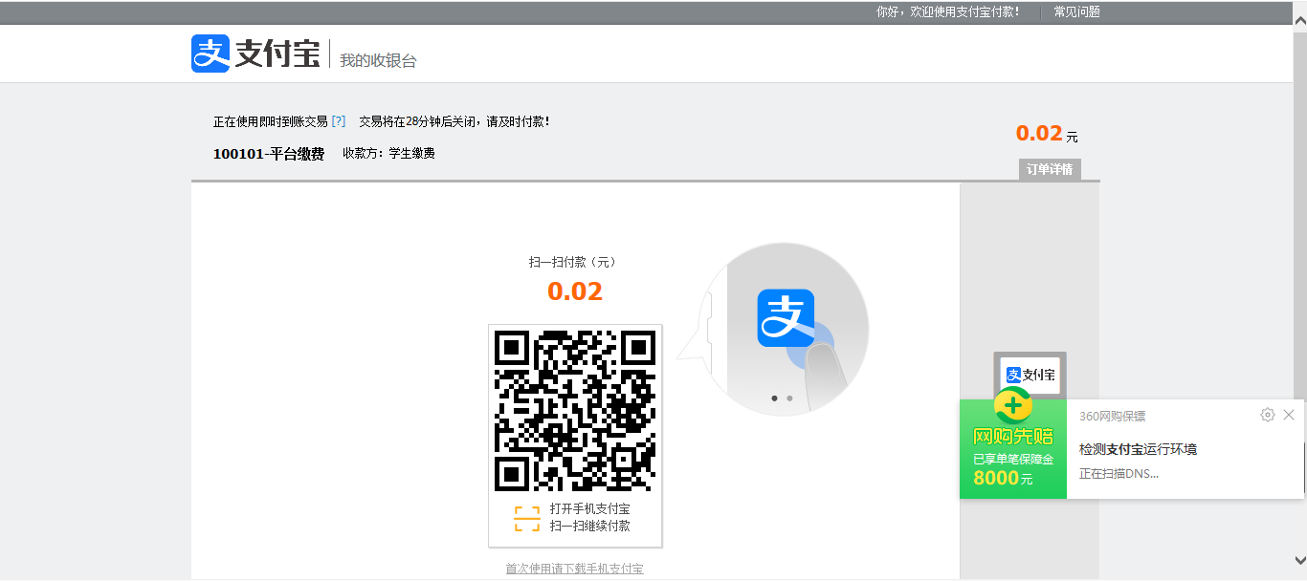Image resolution: width=1307 pixels, height=581 pixels.
Task: Click the blue Alipay app icon in illustration
Action: [x=786, y=318]
